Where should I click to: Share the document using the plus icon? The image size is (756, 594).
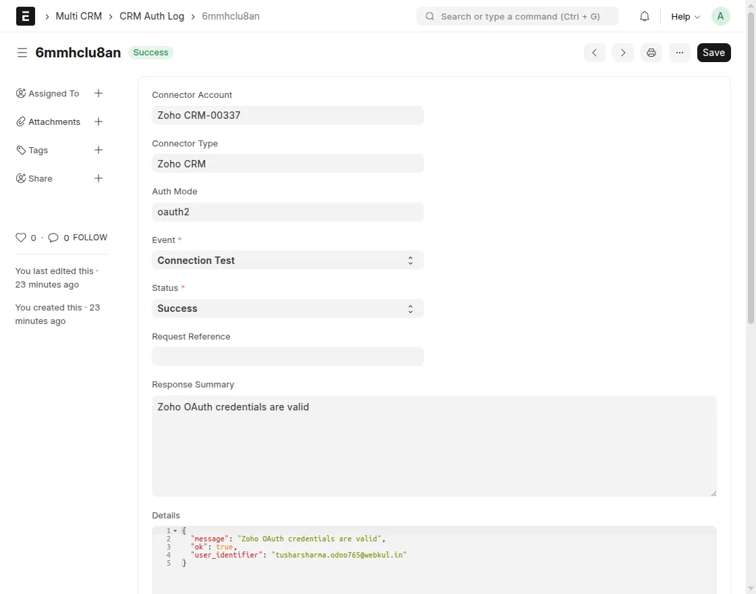tap(99, 178)
